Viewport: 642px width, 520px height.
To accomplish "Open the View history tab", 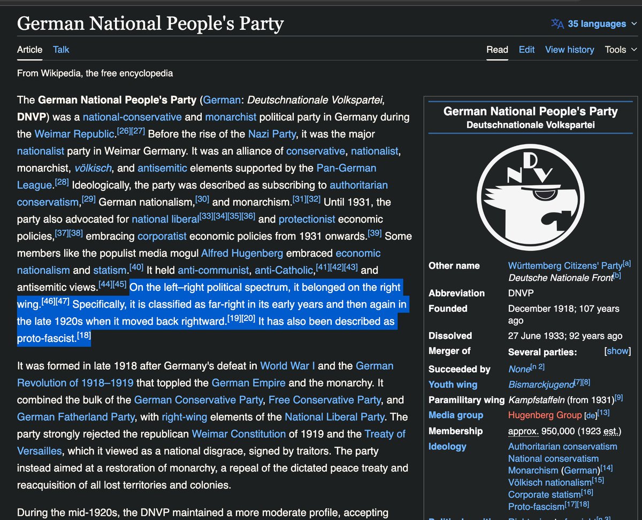I will [x=569, y=49].
